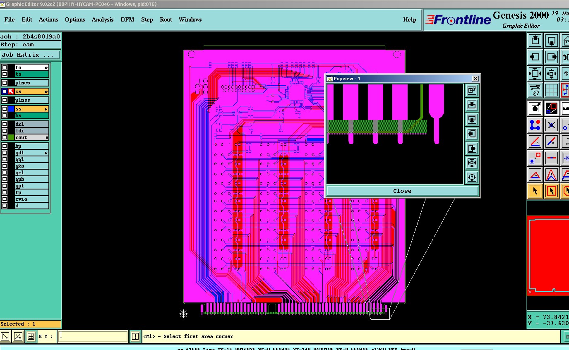Click Popview zoom in arrows icon
The height and width of the screenshot is (350, 569).
(472, 163)
